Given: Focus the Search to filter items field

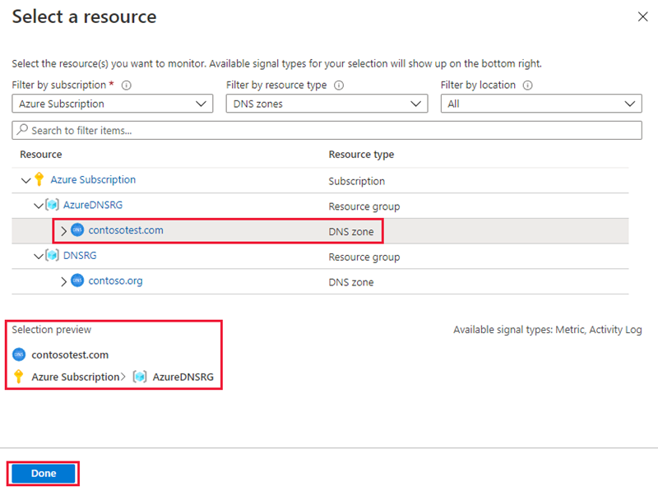Looking at the screenshot, I should pyautogui.click(x=327, y=131).
